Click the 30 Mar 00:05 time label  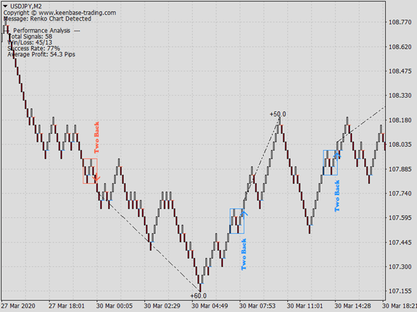pos(115,306)
